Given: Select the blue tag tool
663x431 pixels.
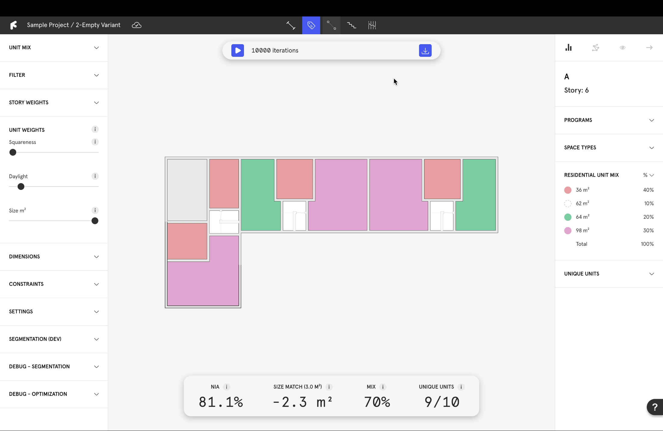Looking at the screenshot, I should coord(311,25).
